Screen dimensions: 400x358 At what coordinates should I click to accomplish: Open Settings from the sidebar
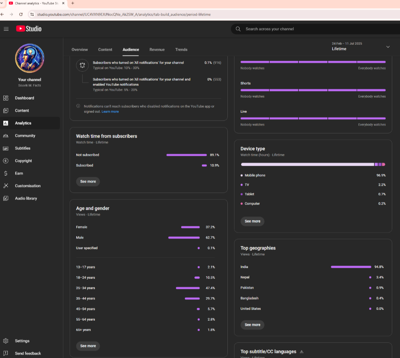[30, 341]
